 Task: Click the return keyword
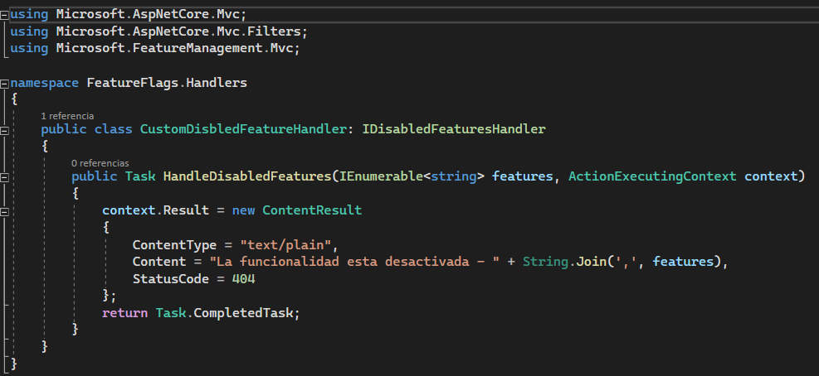pyautogui.click(x=124, y=313)
